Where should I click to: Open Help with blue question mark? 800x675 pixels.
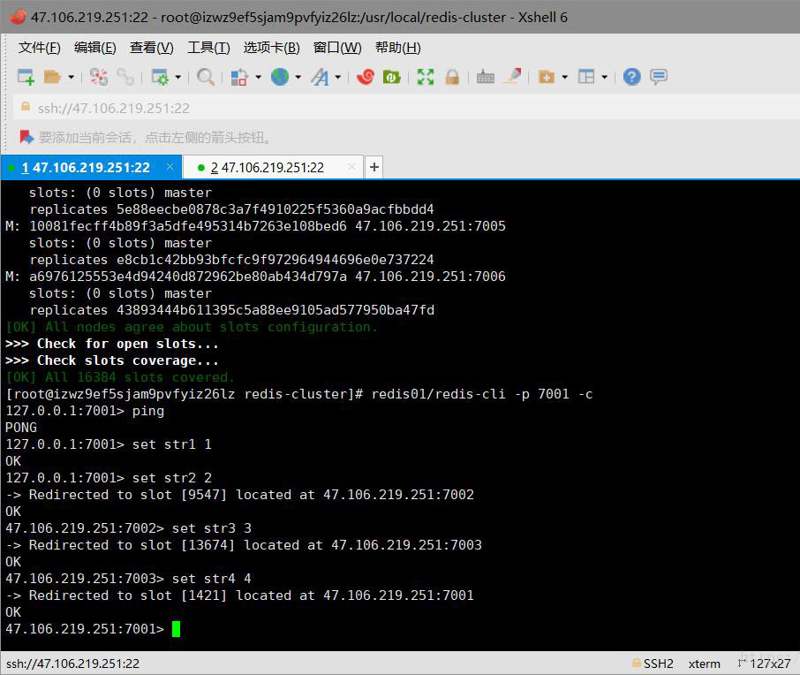point(631,77)
